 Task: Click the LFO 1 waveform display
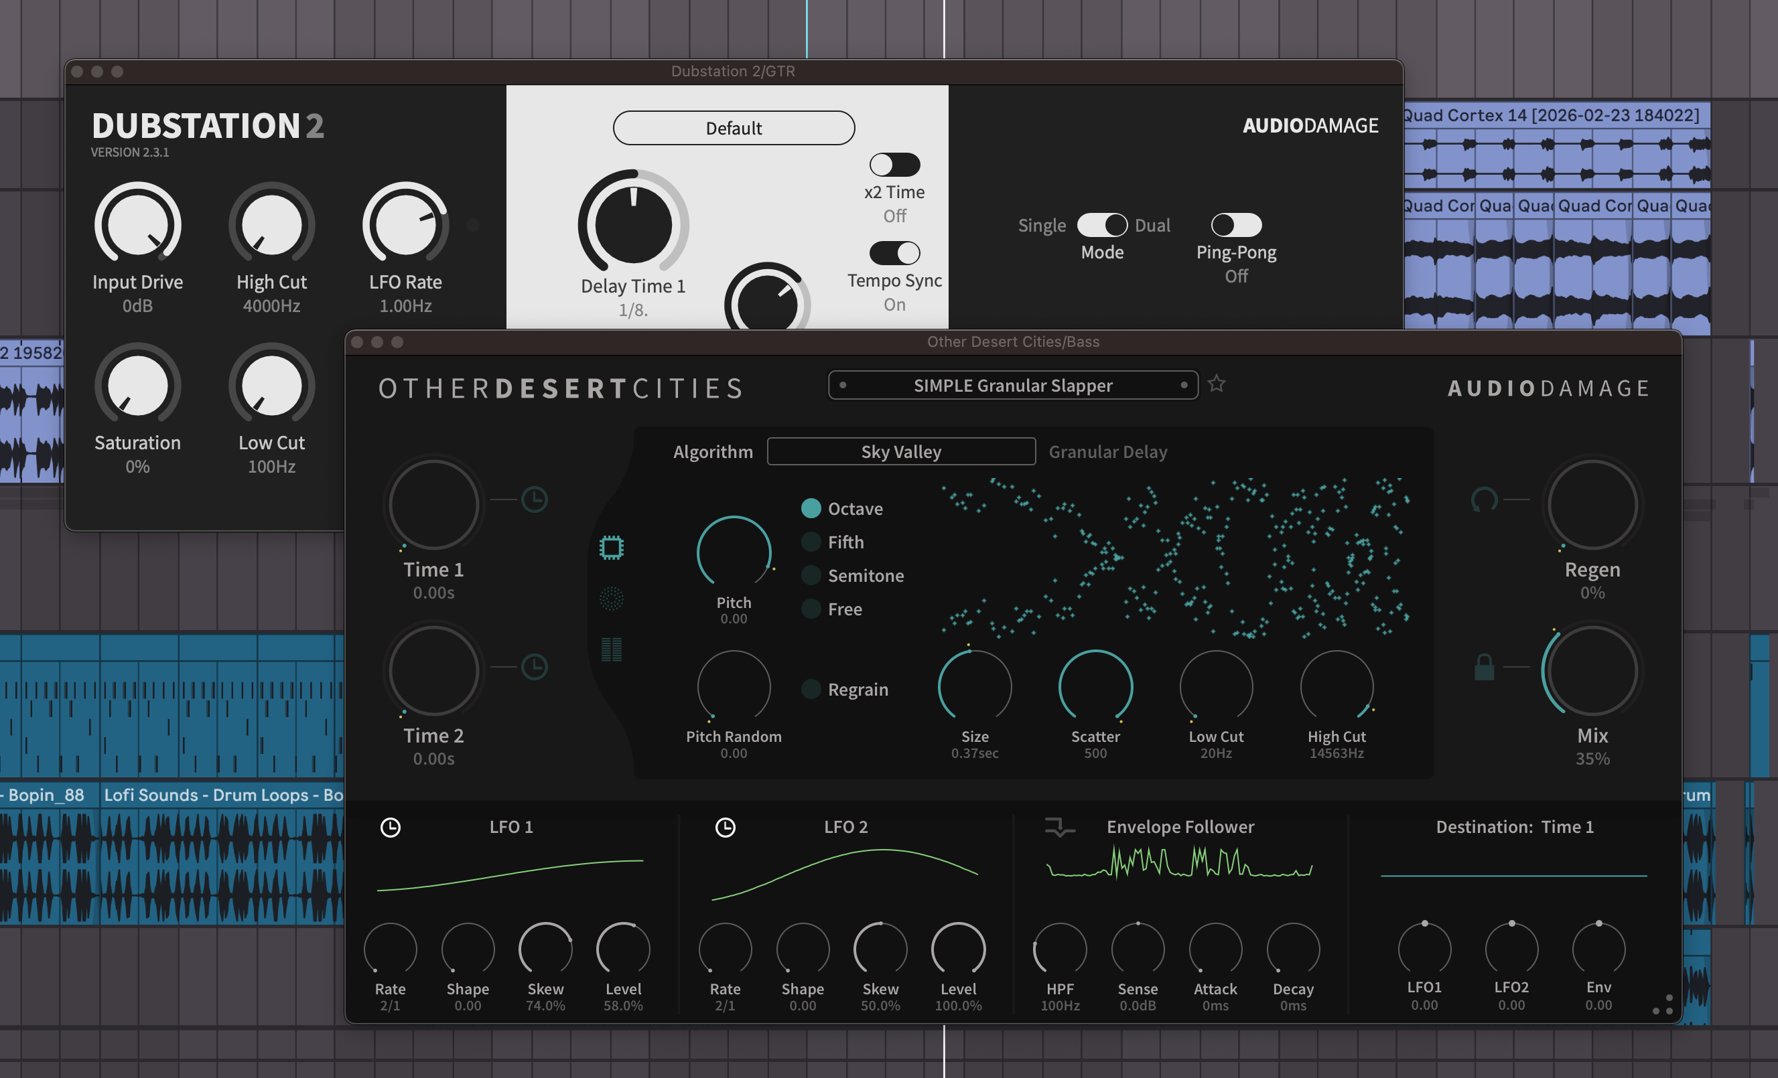click(x=510, y=875)
